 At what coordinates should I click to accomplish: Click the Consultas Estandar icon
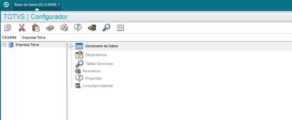tap(78, 86)
